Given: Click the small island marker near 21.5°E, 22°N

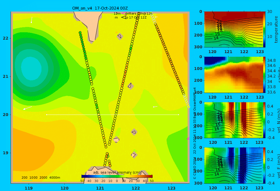Looking at the screenshot, I should 120,36.
